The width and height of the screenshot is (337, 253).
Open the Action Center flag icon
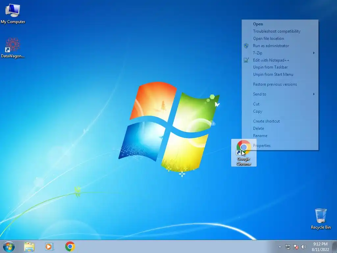coord(296,247)
